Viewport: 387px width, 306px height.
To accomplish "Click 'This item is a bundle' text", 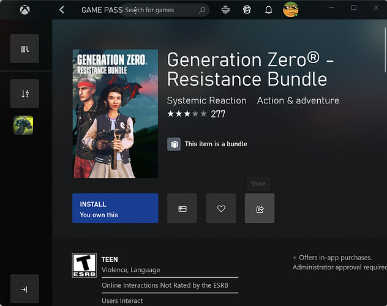I will 216,144.
